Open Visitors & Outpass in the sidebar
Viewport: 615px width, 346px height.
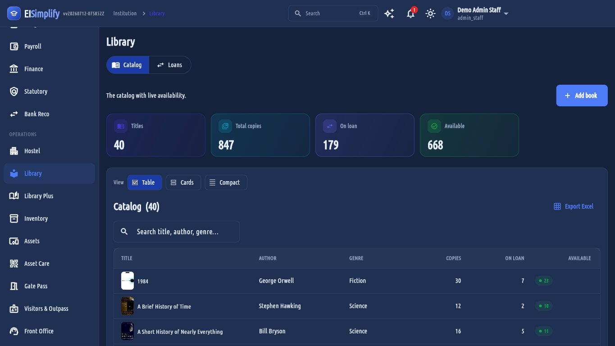click(50, 309)
